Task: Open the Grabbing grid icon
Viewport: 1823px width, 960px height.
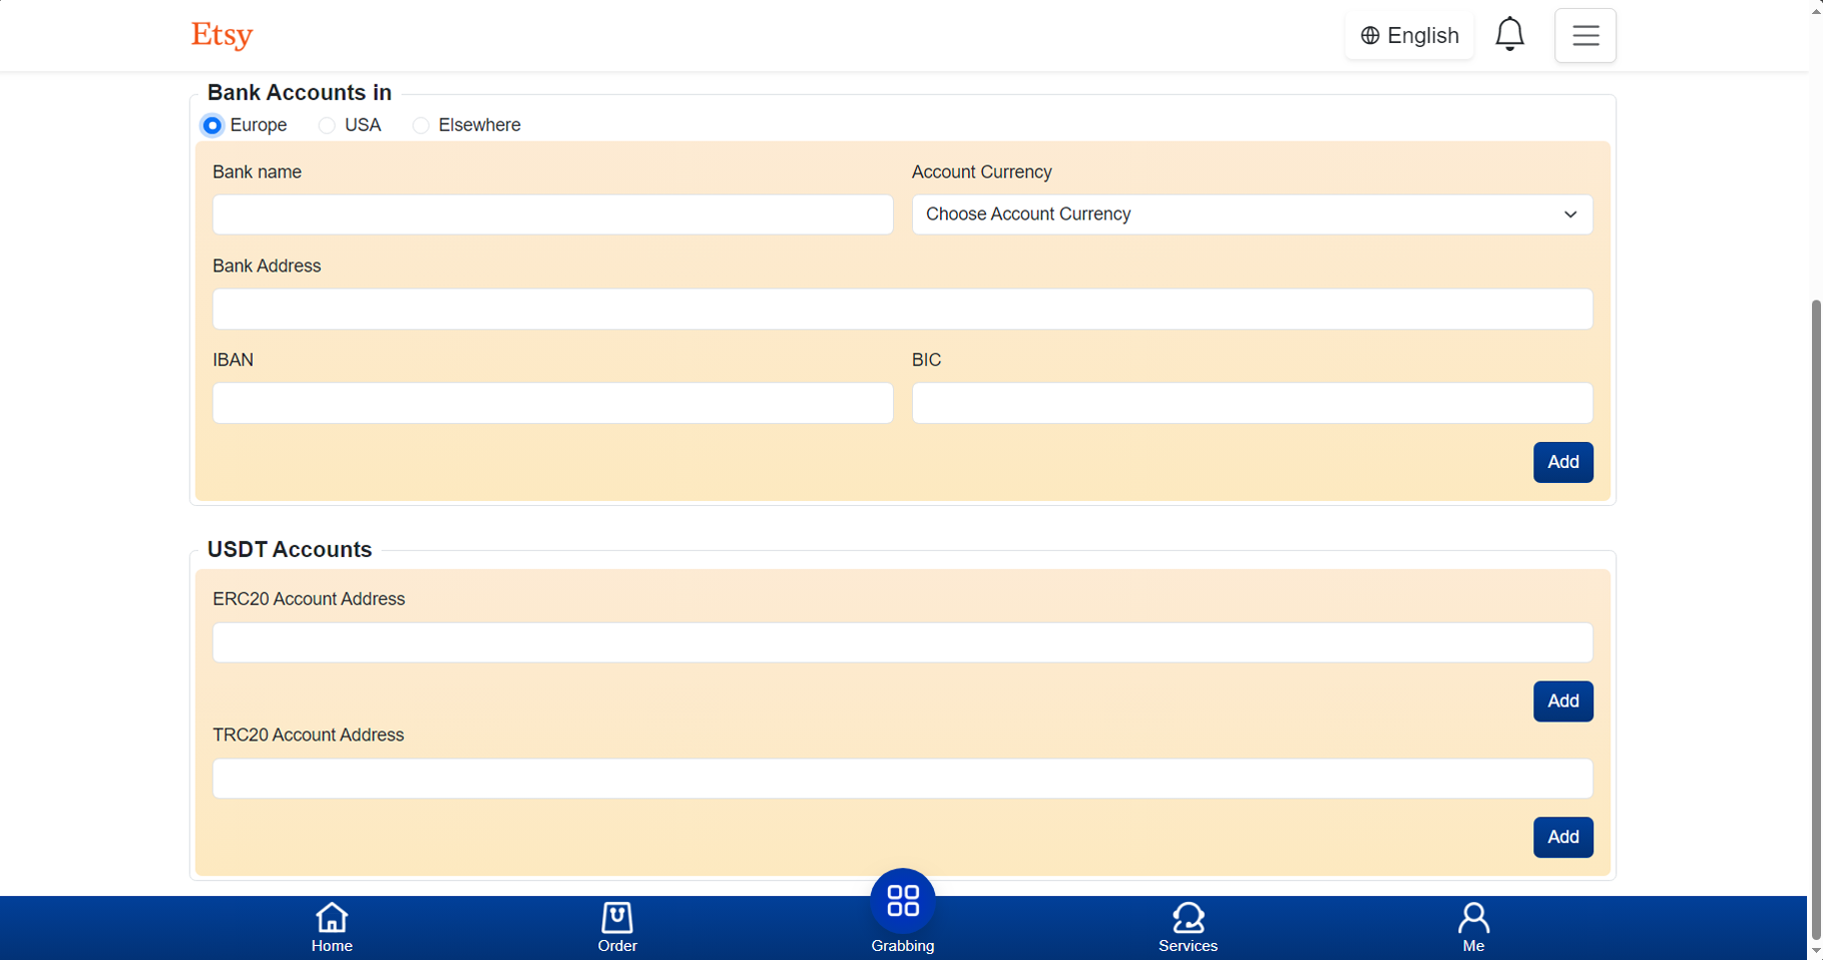Action: (x=902, y=901)
